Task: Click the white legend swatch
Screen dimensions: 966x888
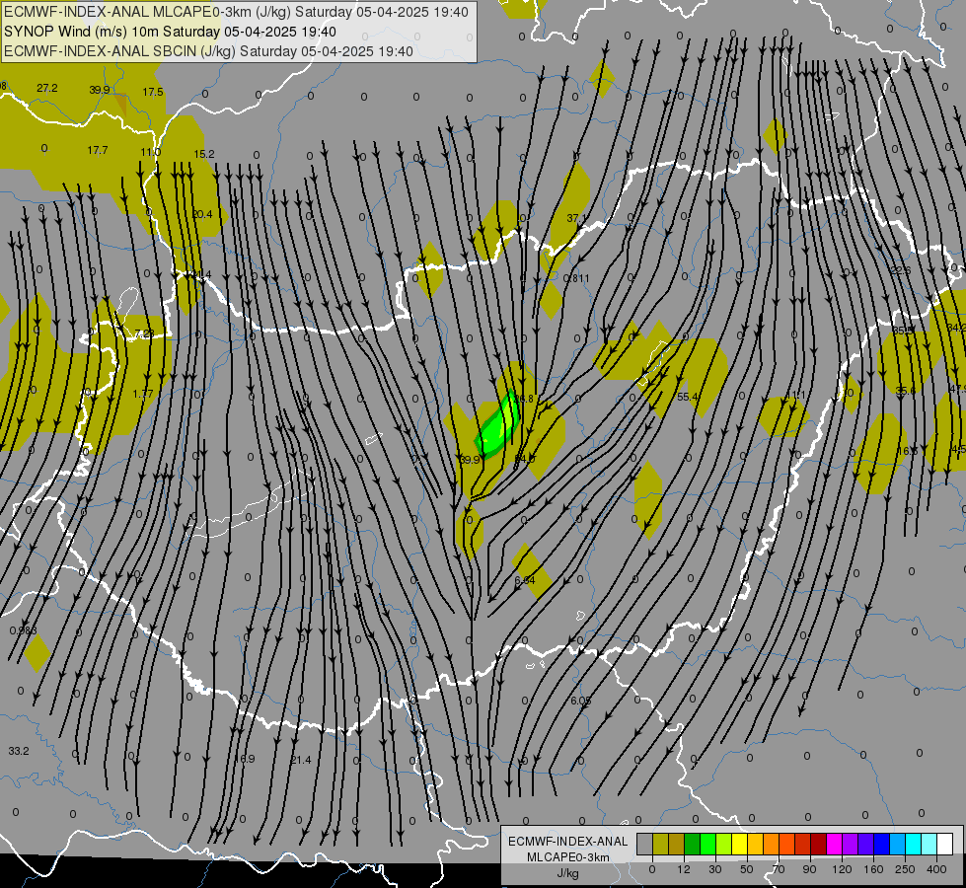Action: point(944,845)
